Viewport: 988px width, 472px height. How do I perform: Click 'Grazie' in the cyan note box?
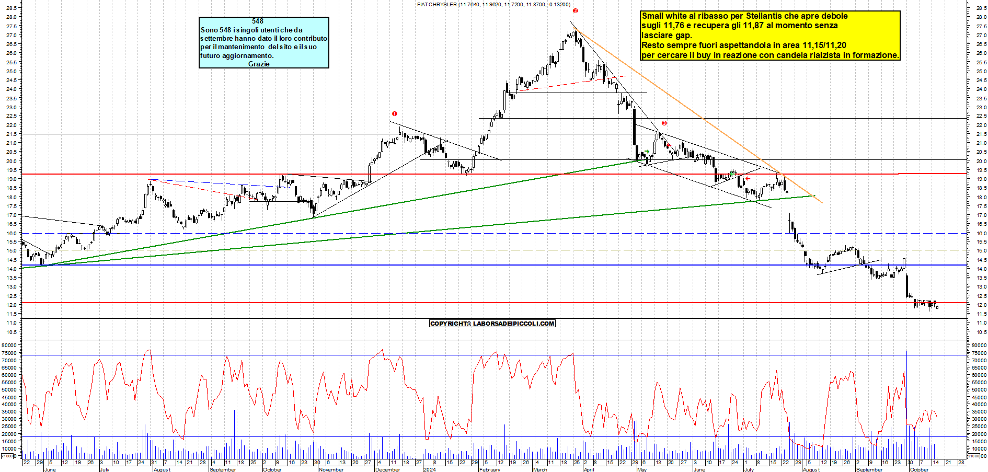259,64
